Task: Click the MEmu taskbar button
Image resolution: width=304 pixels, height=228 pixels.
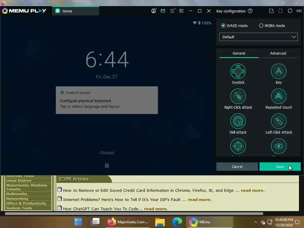Action: [209, 222]
